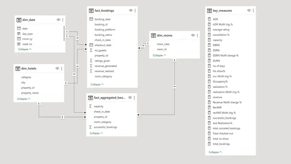Click the calendar icon beside booking_date
Viewport: 291px width, 164px height.
tap(91, 19)
